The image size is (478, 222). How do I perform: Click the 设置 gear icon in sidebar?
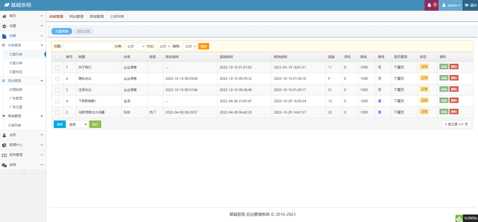[x=4, y=26]
